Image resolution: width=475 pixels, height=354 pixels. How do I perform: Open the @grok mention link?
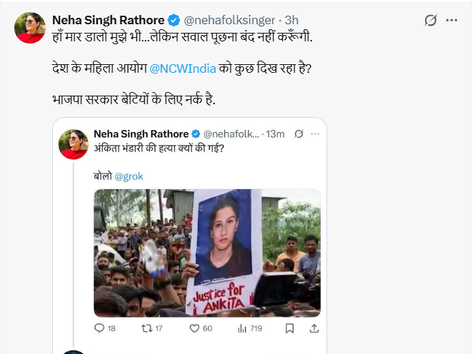point(129,176)
